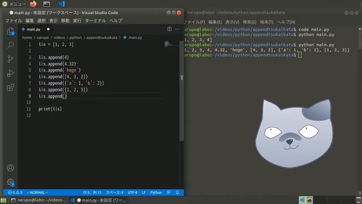
Task: Click on print(lis) code line
Action: (x=50, y=109)
